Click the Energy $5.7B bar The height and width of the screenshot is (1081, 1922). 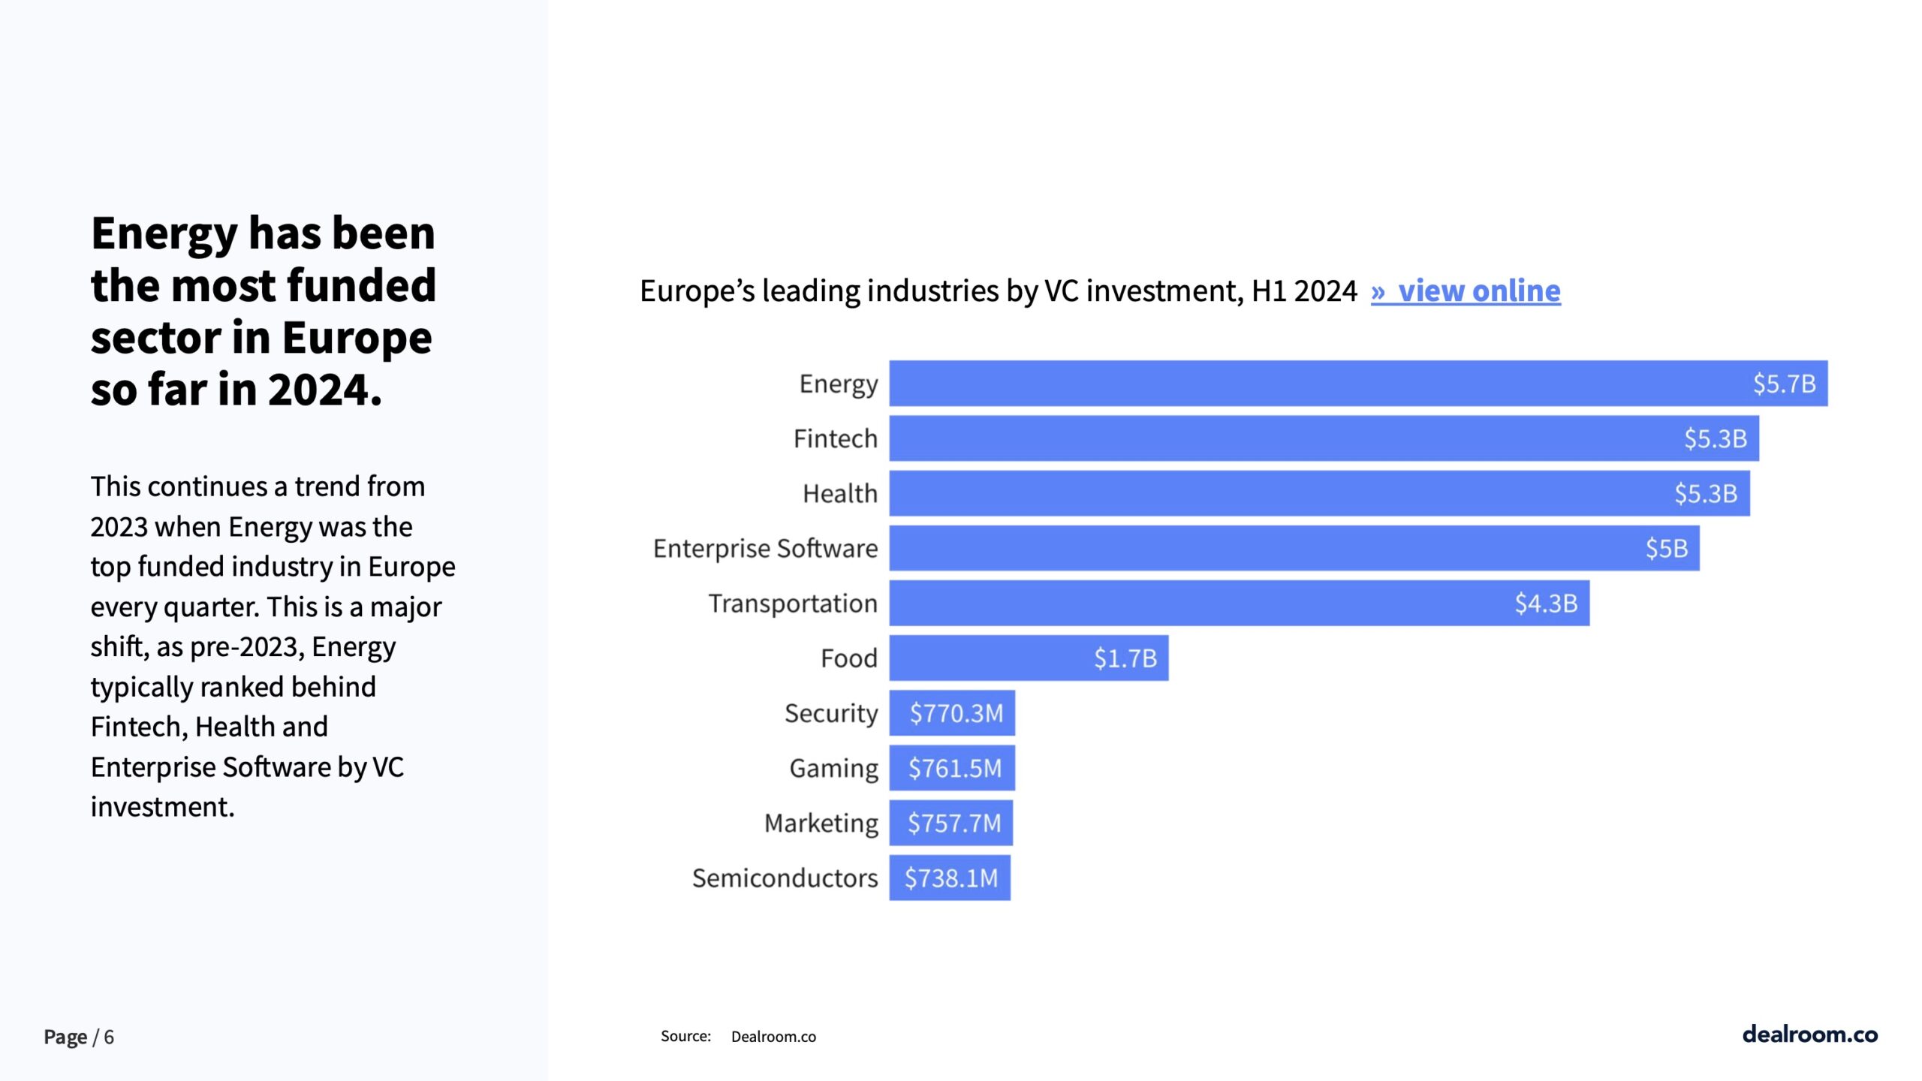point(1357,384)
